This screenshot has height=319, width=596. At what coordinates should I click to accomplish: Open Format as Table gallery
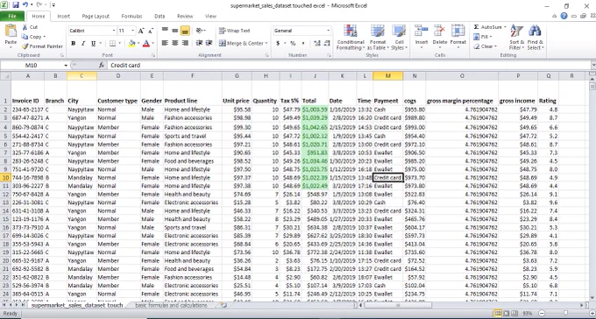click(378, 38)
